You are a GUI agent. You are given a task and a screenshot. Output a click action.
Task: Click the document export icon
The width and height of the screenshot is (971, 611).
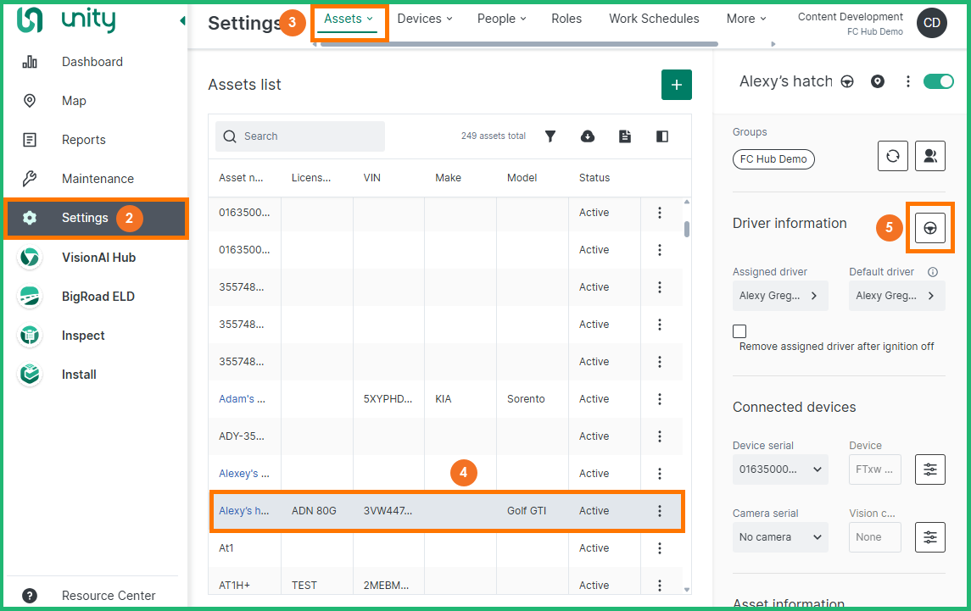click(625, 136)
